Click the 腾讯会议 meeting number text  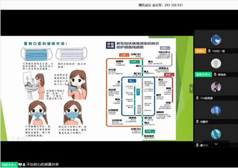[161, 5]
